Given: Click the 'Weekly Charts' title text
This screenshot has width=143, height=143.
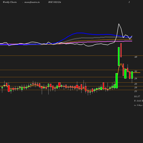Looking at the screenshot, I should click(10, 2).
